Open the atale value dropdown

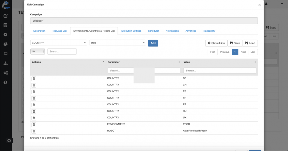coord(117,43)
